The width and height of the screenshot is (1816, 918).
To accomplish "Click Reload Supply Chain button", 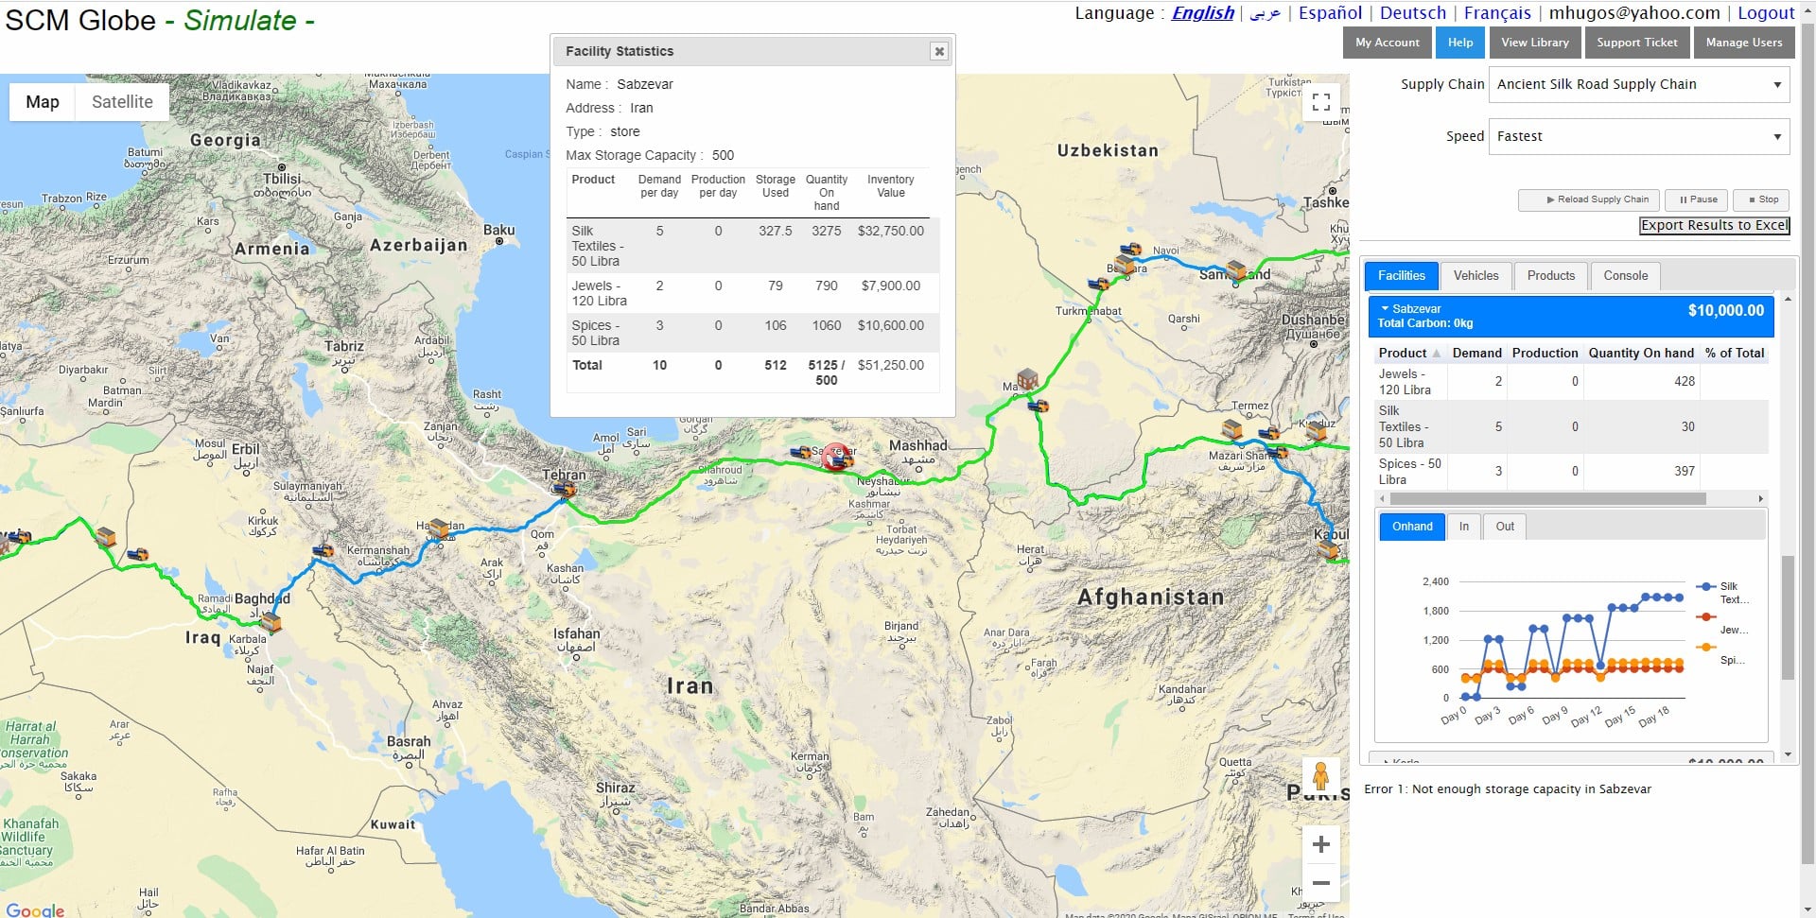I will coord(1589,199).
